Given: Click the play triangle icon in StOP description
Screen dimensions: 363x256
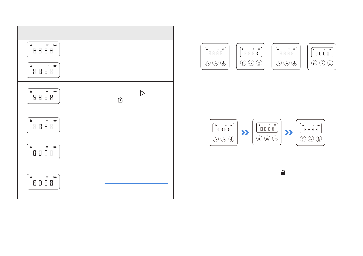Looking at the screenshot, I should pos(142,93).
